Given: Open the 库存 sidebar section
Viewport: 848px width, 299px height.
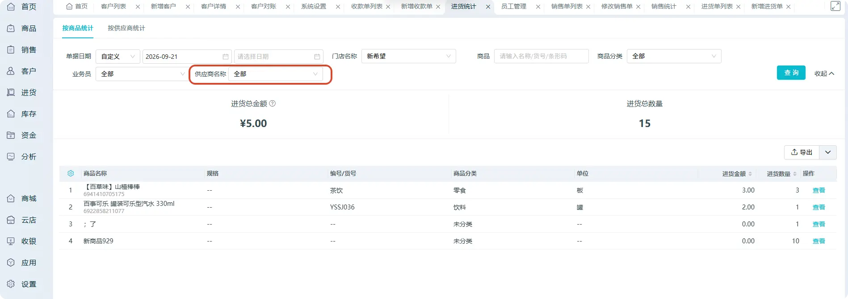Looking at the screenshot, I should click(x=22, y=114).
